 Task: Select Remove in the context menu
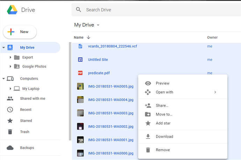(x=163, y=150)
